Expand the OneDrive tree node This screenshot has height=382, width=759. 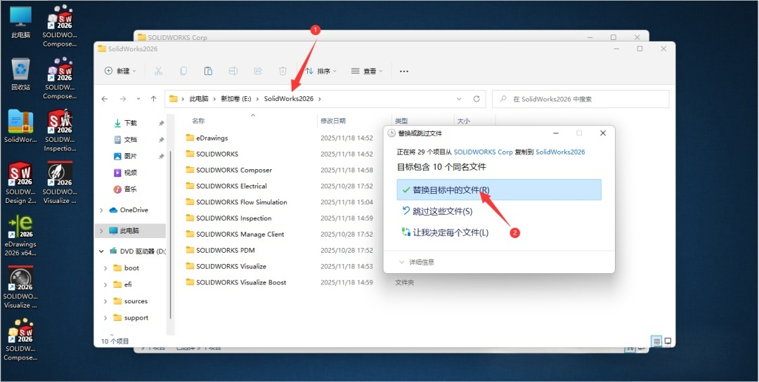click(x=101, y=210)
